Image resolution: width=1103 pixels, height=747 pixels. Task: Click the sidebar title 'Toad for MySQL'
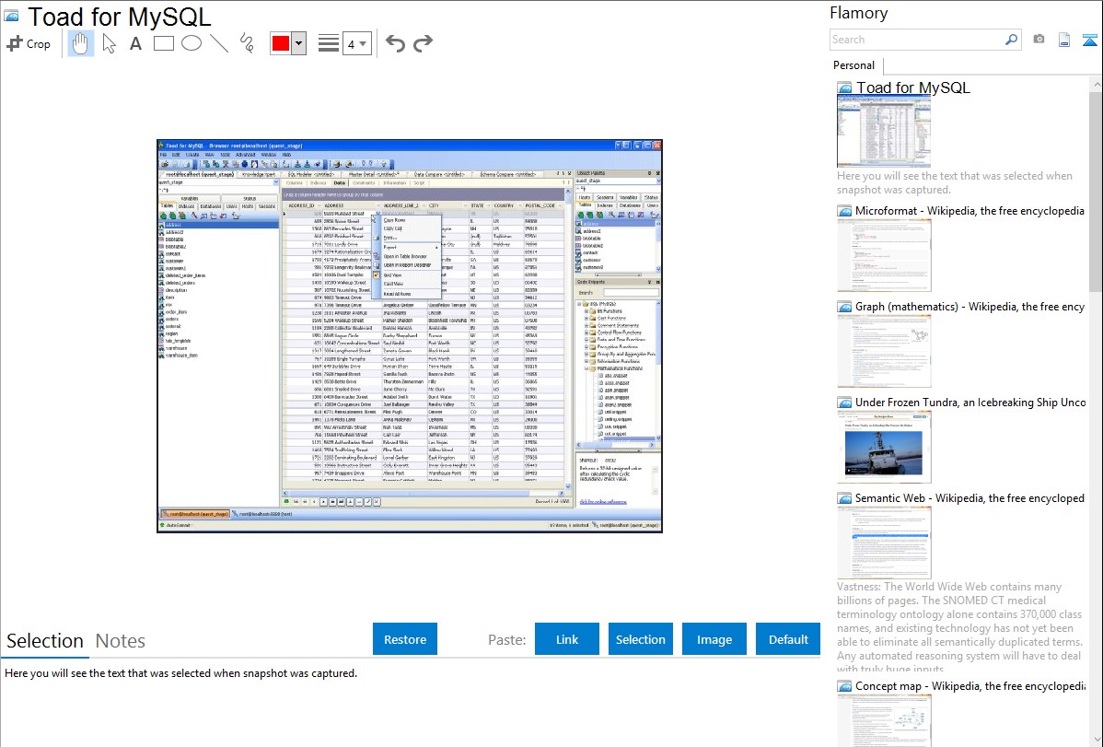tap(913, 88)
